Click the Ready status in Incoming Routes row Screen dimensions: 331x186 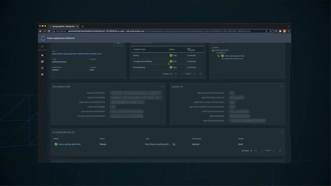(x=103, y=144)
